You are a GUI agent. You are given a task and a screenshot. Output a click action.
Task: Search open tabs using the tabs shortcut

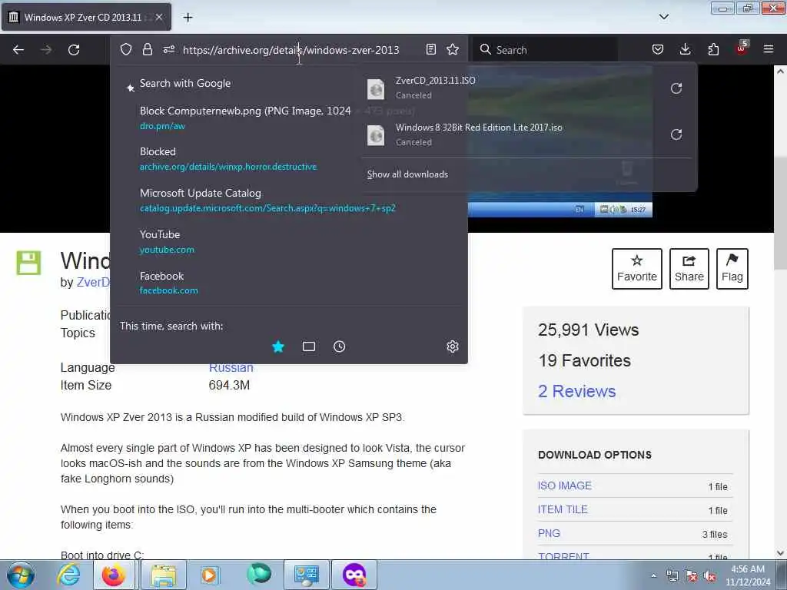309,346
